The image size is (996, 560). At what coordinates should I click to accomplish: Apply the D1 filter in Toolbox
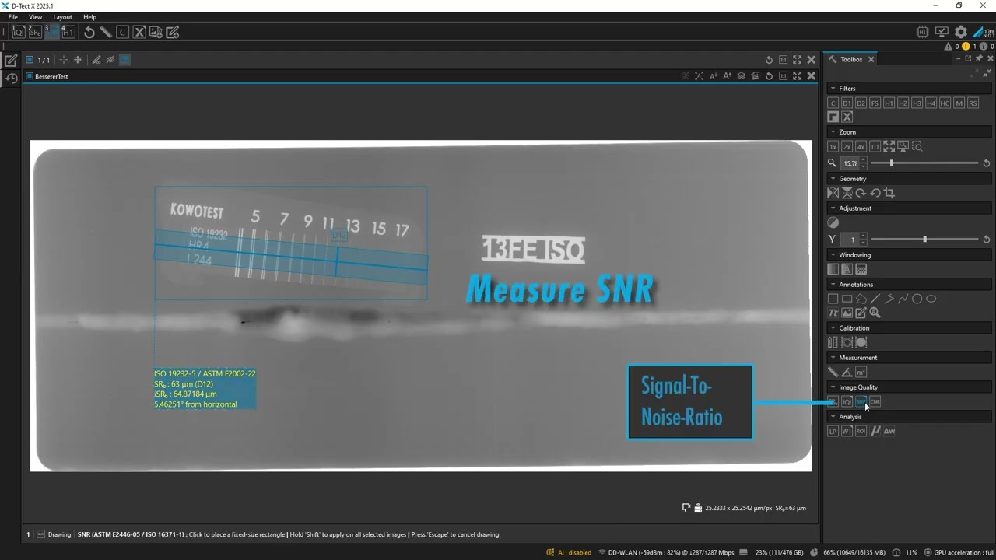coord(847,103)
